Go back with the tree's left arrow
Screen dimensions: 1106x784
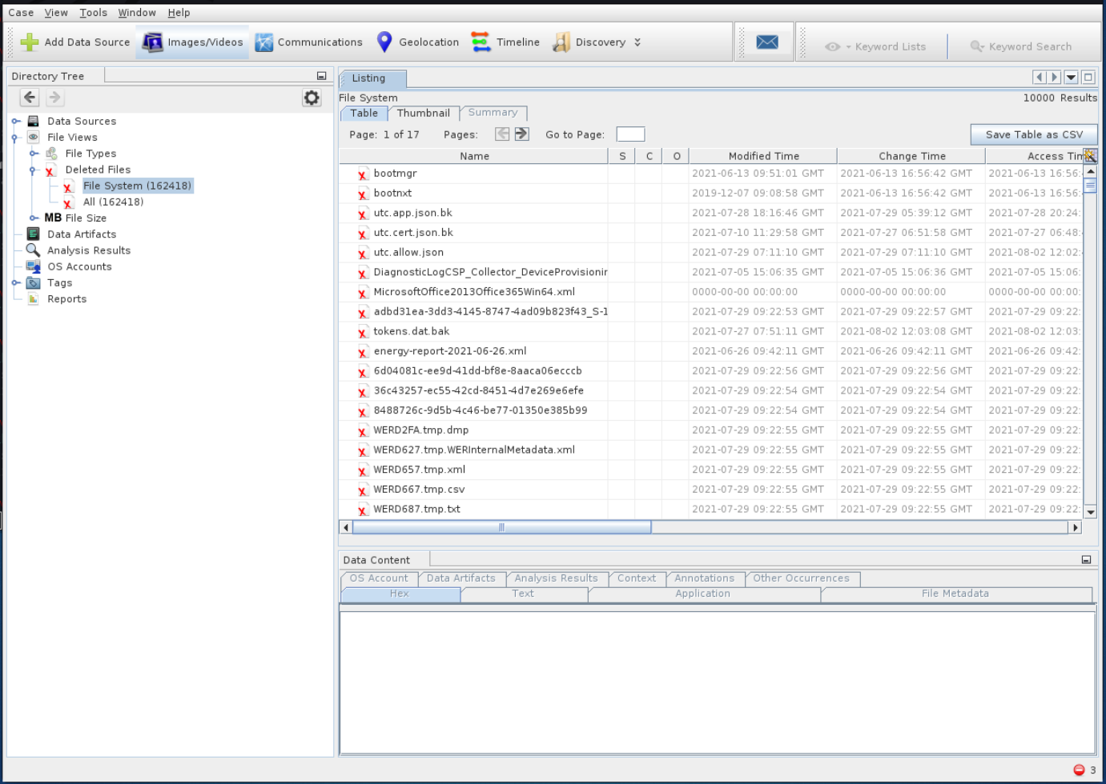click(30, 98)
